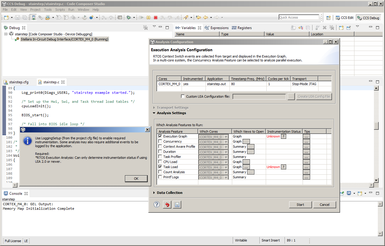This screenshot has width=385, height=246.
Task: Open Task Load Which Cores dropdown
Action: (225, 167)
